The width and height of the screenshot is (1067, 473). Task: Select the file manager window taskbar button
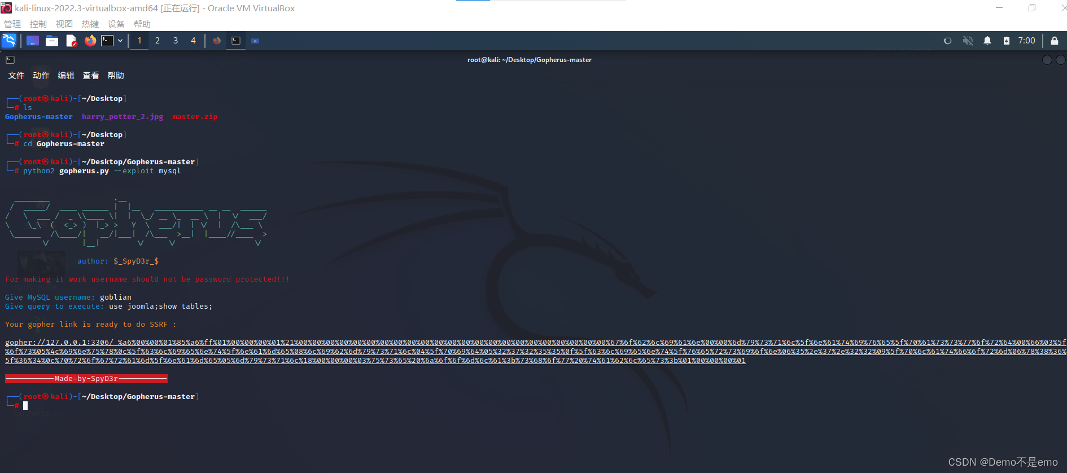[255, 41]
